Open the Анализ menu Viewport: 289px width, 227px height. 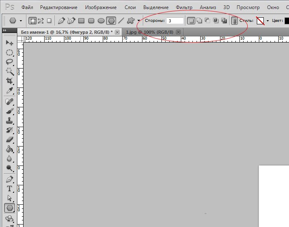208,7
